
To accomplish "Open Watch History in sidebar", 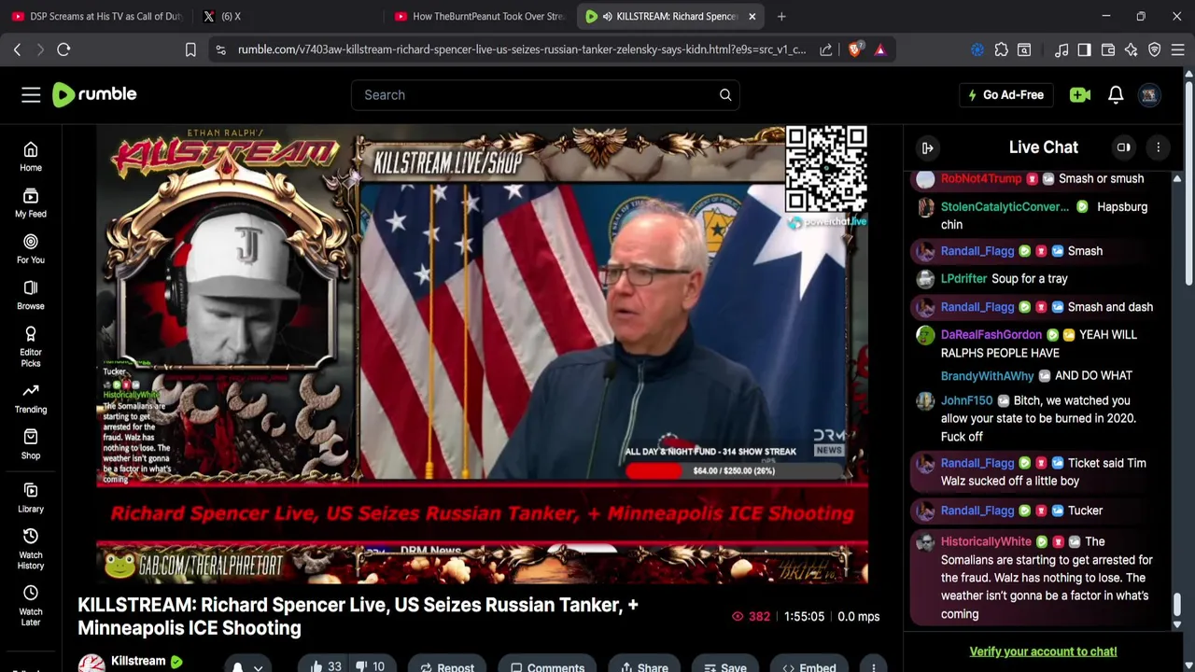I will pos(31,549).
